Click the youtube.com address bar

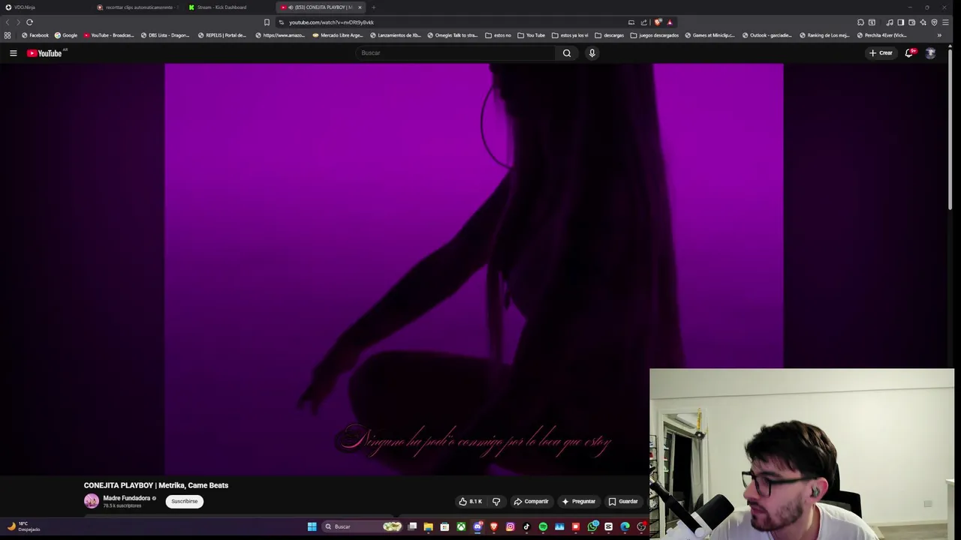[x=450, y=22]
